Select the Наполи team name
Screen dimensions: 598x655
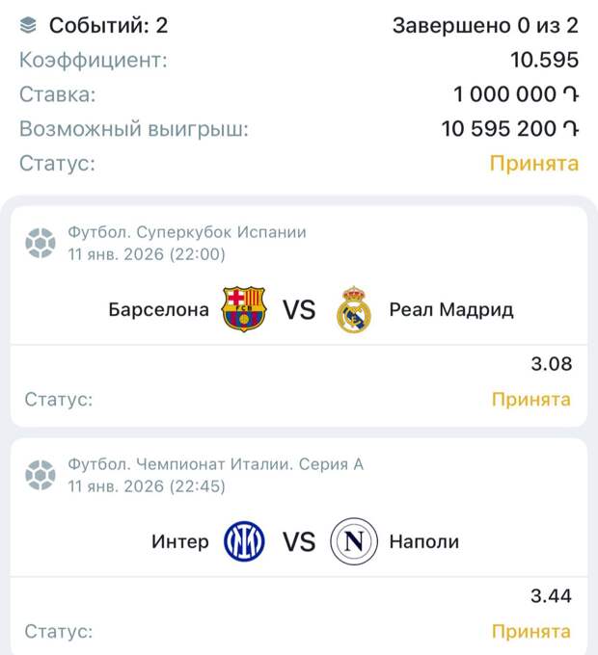pos(423,541)
